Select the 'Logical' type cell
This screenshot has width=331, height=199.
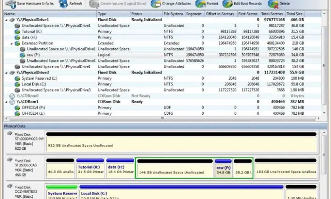(x=104, y=55)
